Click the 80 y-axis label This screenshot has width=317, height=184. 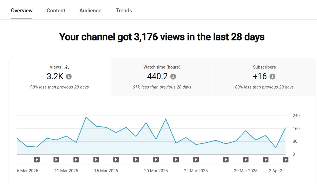[295, 141]
